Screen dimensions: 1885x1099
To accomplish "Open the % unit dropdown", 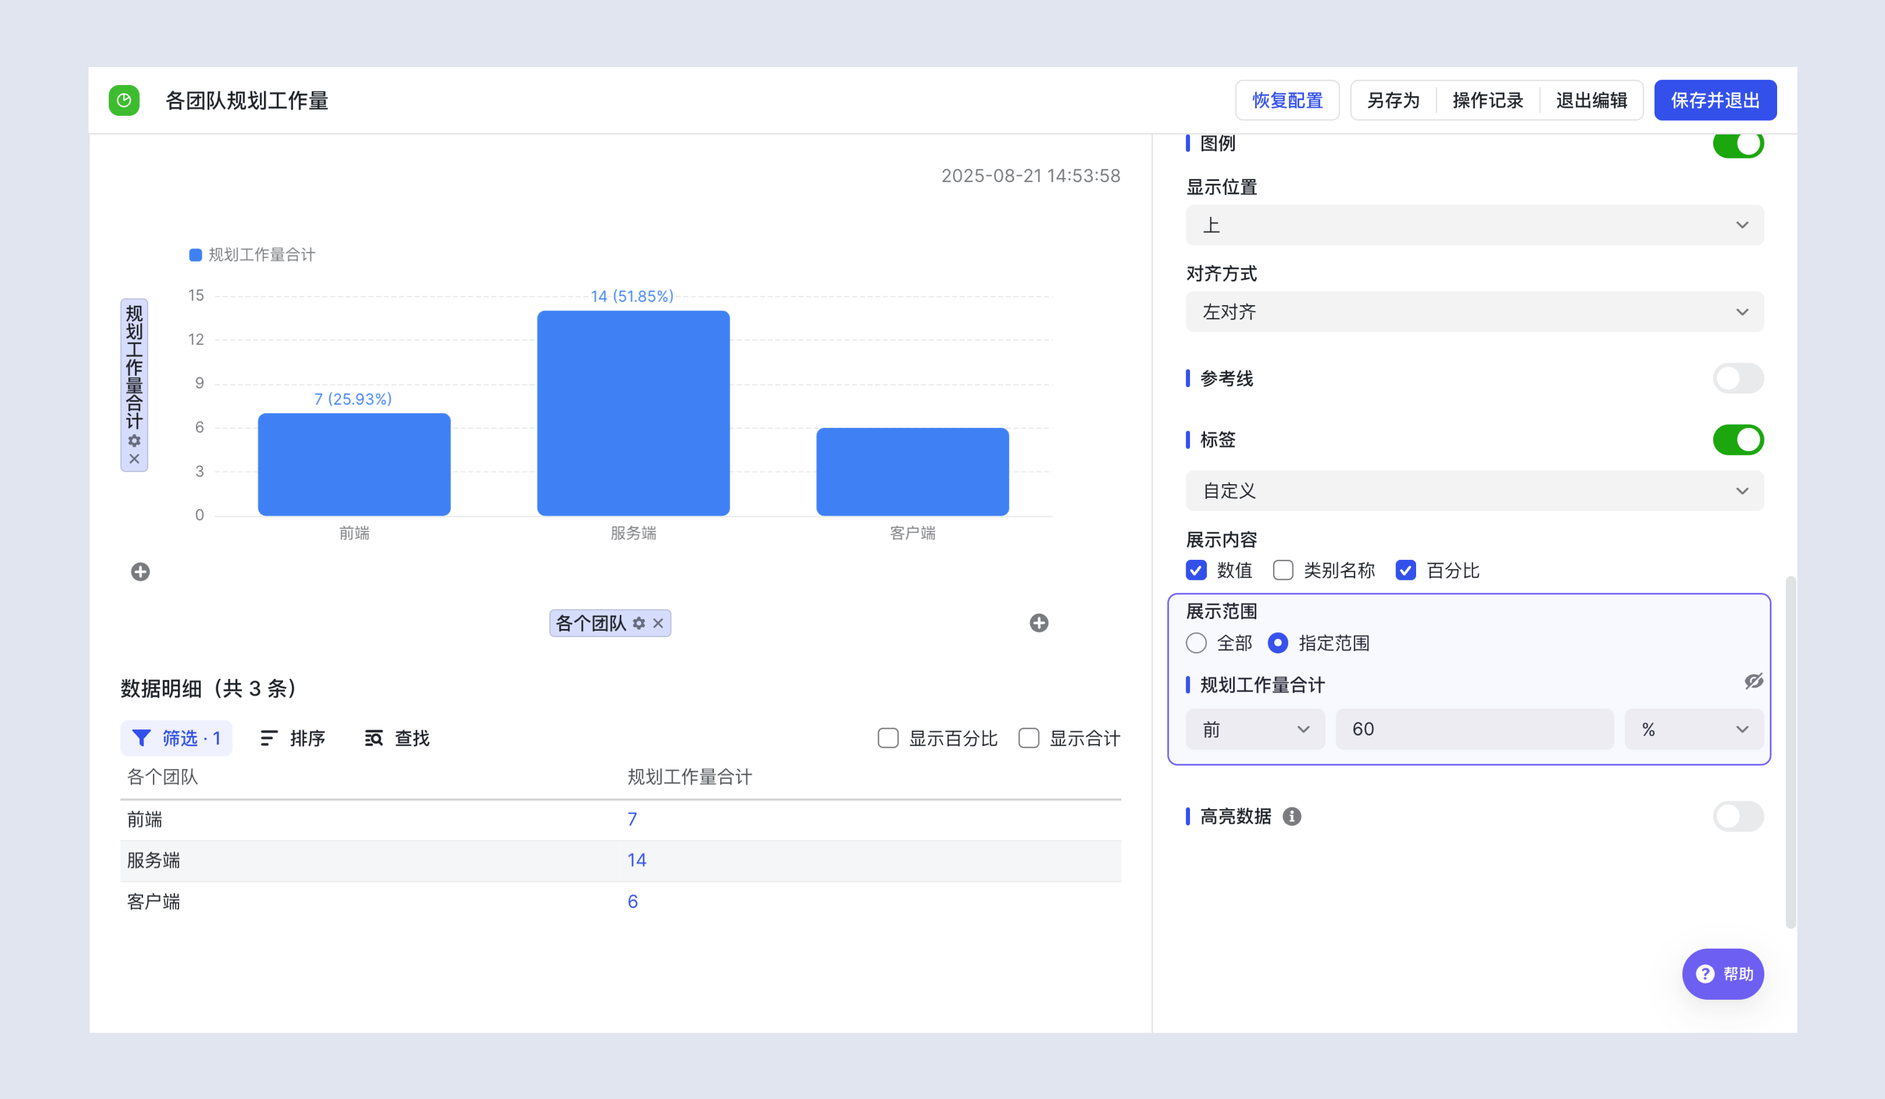I will click(x=1694, y=729).
